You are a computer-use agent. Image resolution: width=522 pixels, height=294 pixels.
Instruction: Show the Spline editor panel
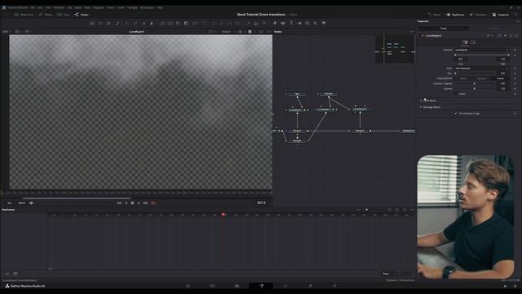pyautogui.click(x=434, y=15)
